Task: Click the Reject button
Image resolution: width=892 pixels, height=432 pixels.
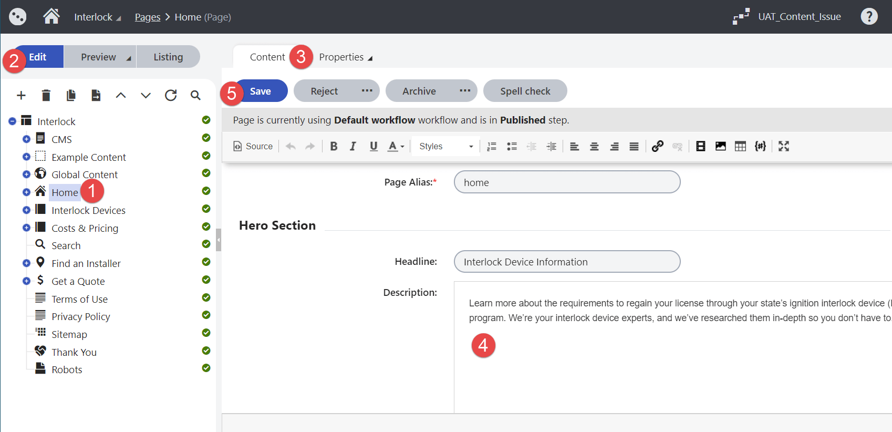Action: click(324, 91)
